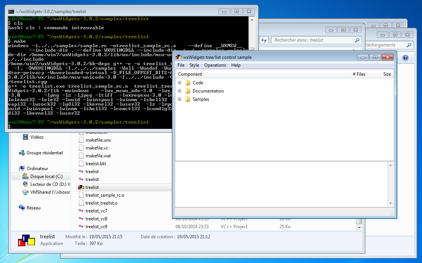The width and height of the screenshot is (422, 263).
Task: Click the Samples folder icon
Action: [x=188, y=99]
